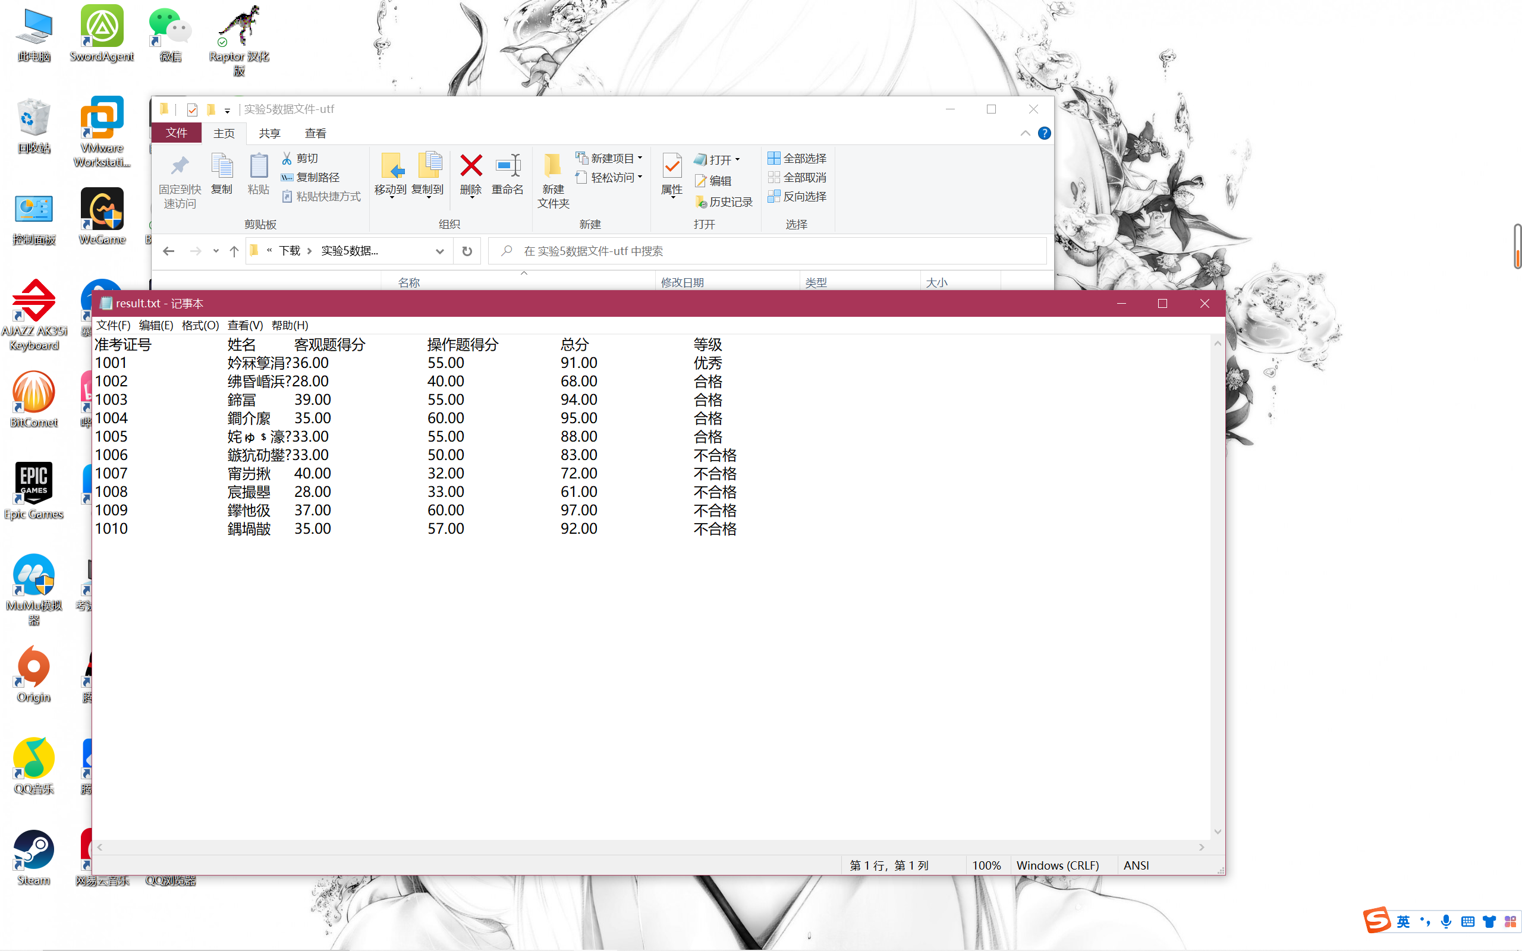Click the refresh icon beside address bar
The height and width of the screenshot is (951, 1522).
[x=467, y=251]
